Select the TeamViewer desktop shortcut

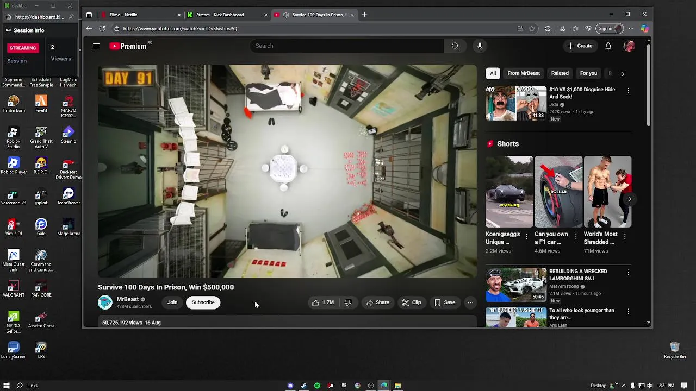[69, 197]
